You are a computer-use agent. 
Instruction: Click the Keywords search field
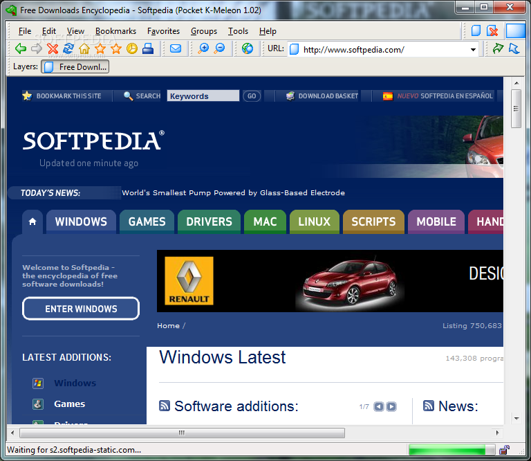[203, 96]
